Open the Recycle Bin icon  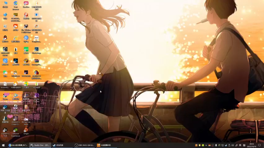[x=5, y=28]
